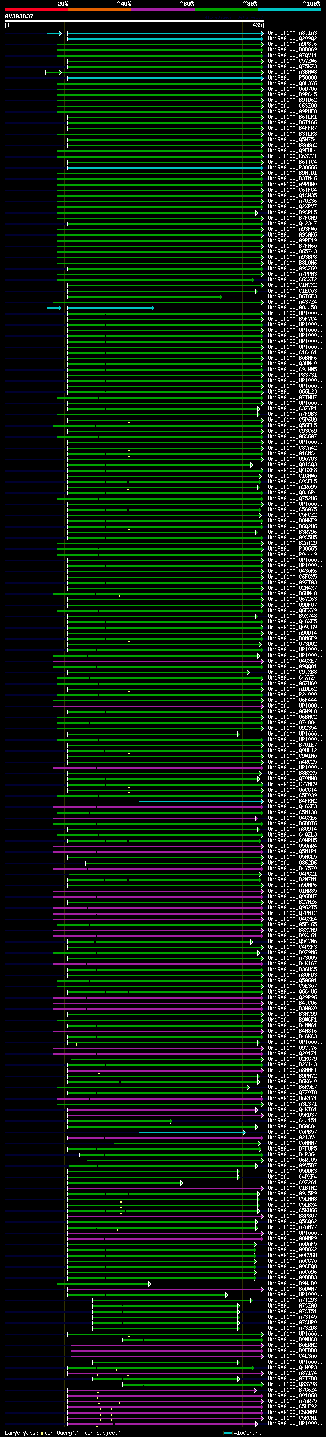Open hit UniRef100_A8J1A3
Screen dimensions: 326x1437
click(x=292, y=33)
